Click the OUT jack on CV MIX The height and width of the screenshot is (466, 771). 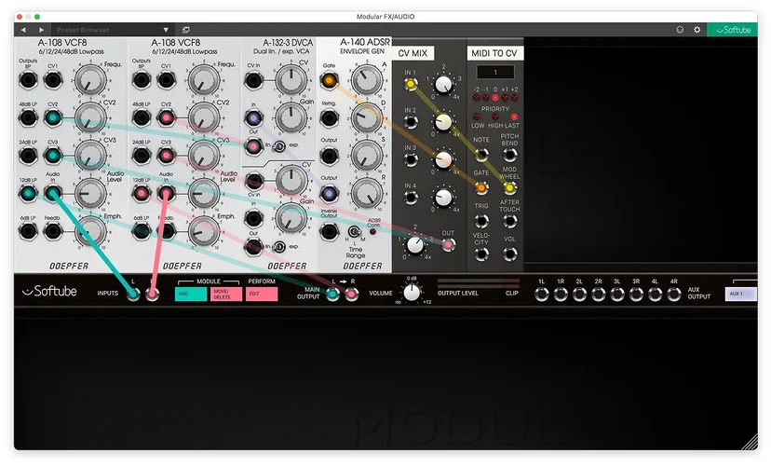(448, 244)
